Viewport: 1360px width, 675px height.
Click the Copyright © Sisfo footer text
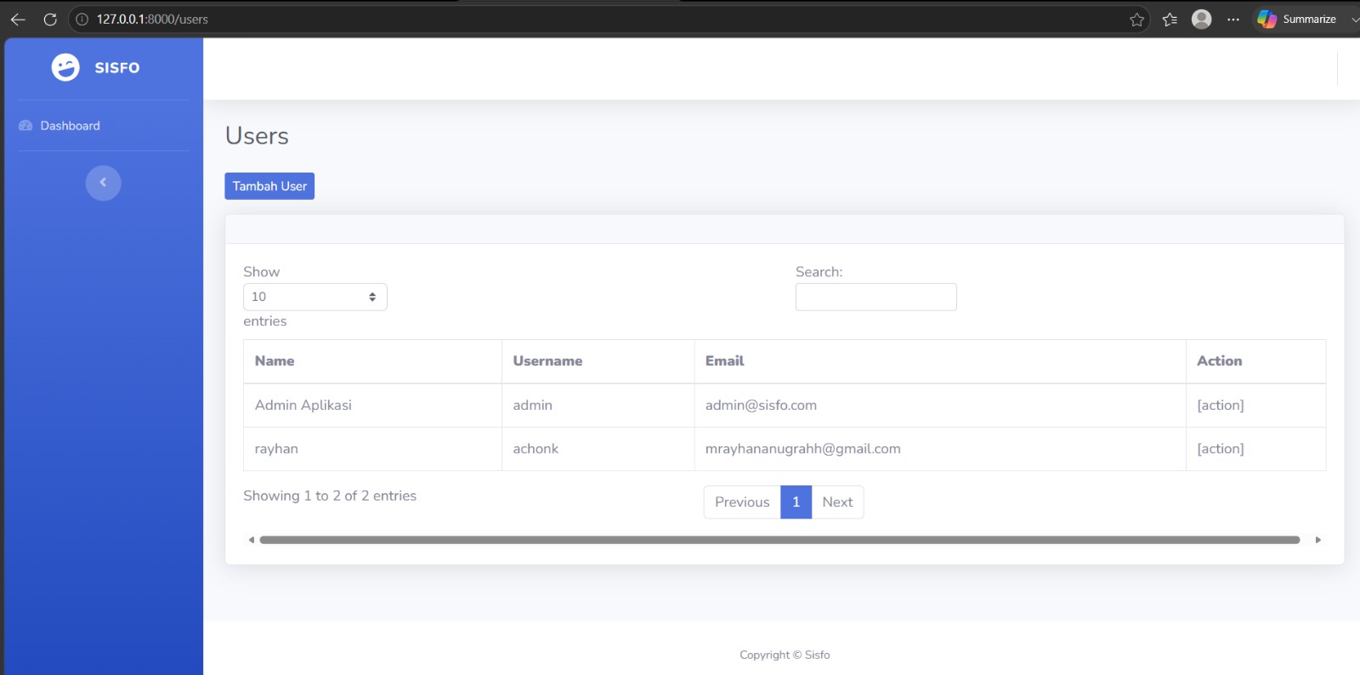tap(785, 655)
